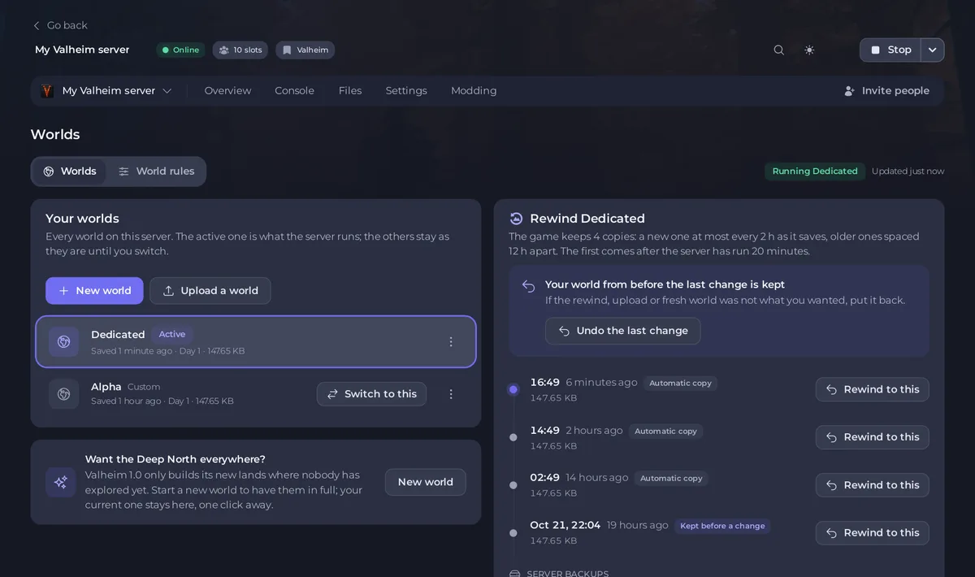Click New world in the Deep North card

(x=426, y=482)
